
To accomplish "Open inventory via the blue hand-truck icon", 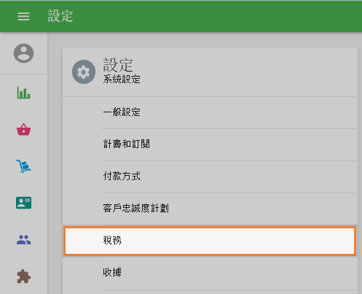I will pos(23,166).
